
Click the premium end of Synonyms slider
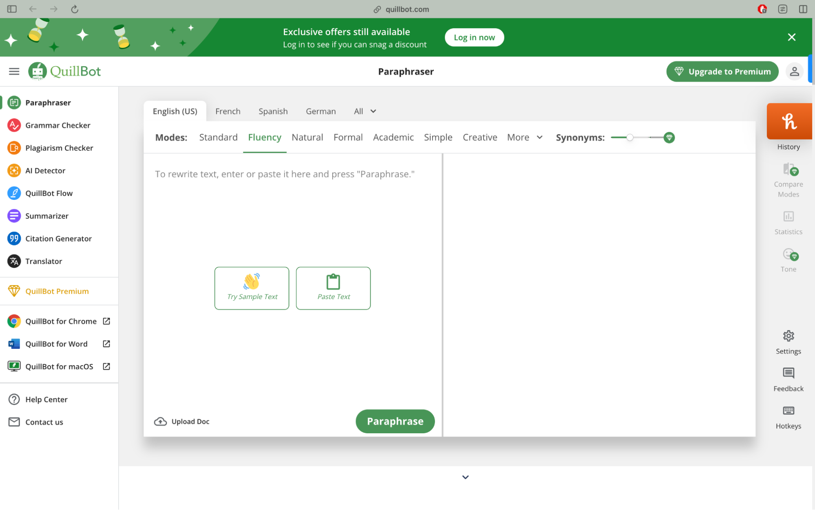click(669, 137)
